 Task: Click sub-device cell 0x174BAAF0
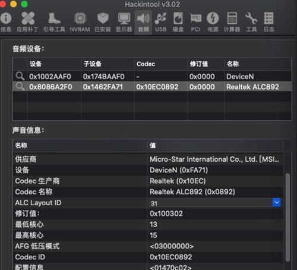(x=103, y=77)
